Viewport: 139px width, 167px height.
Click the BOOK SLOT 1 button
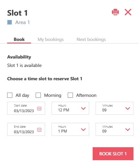pyautogui.click(x=113, y=154)
